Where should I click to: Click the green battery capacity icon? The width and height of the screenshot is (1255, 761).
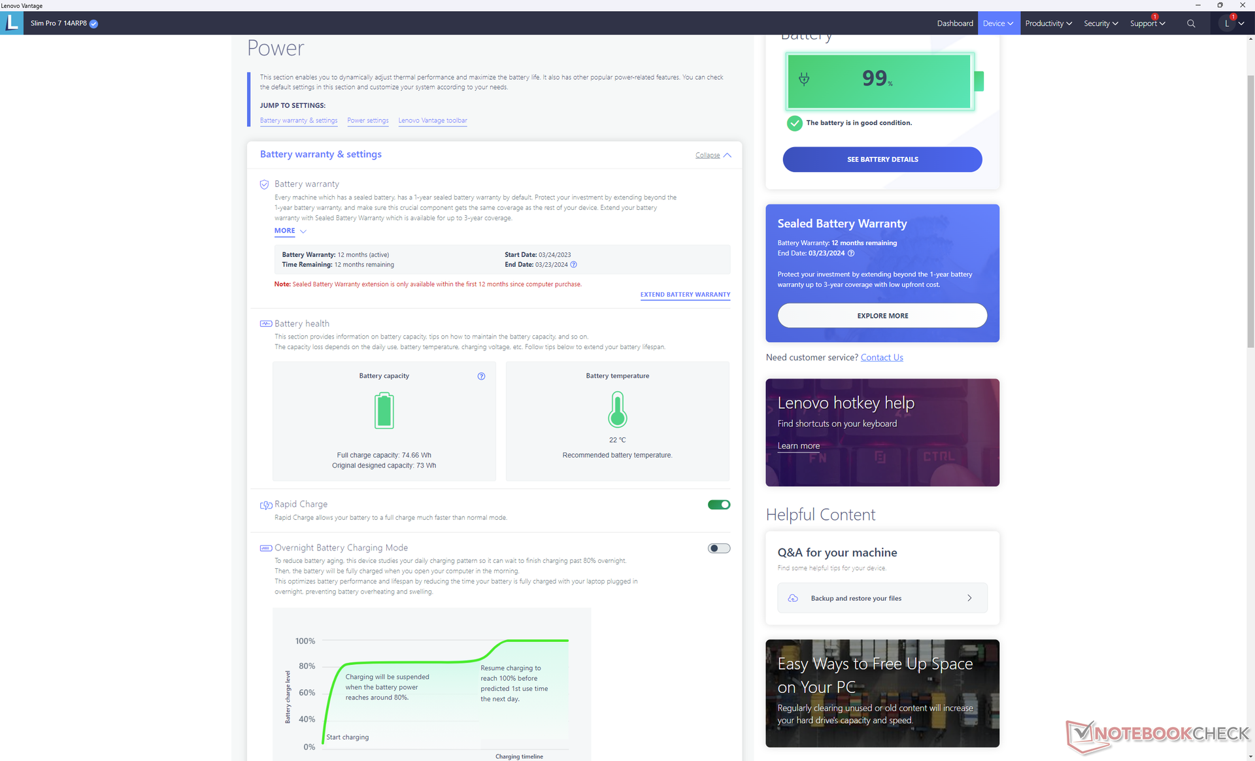384,411
